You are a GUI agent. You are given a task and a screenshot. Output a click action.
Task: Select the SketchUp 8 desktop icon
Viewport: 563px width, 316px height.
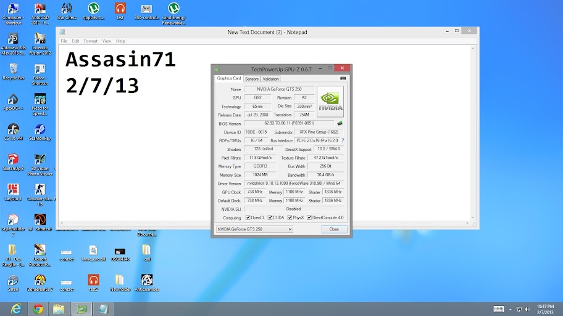pyautogui.click(x=14, y=162)
